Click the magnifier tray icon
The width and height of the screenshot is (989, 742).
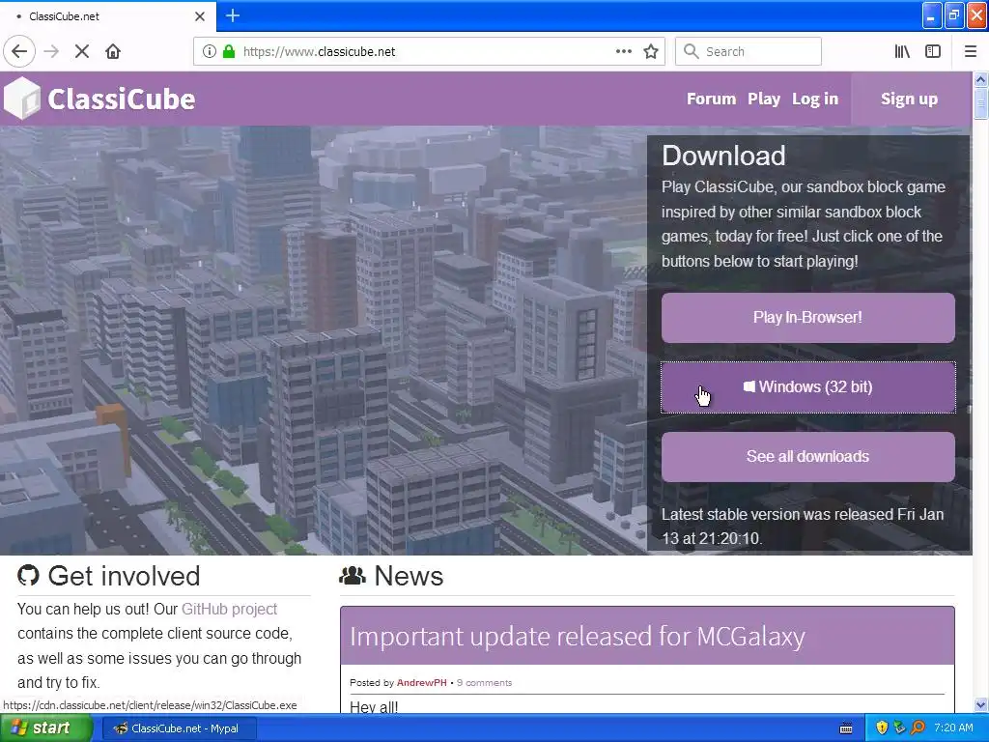point(918,728)
